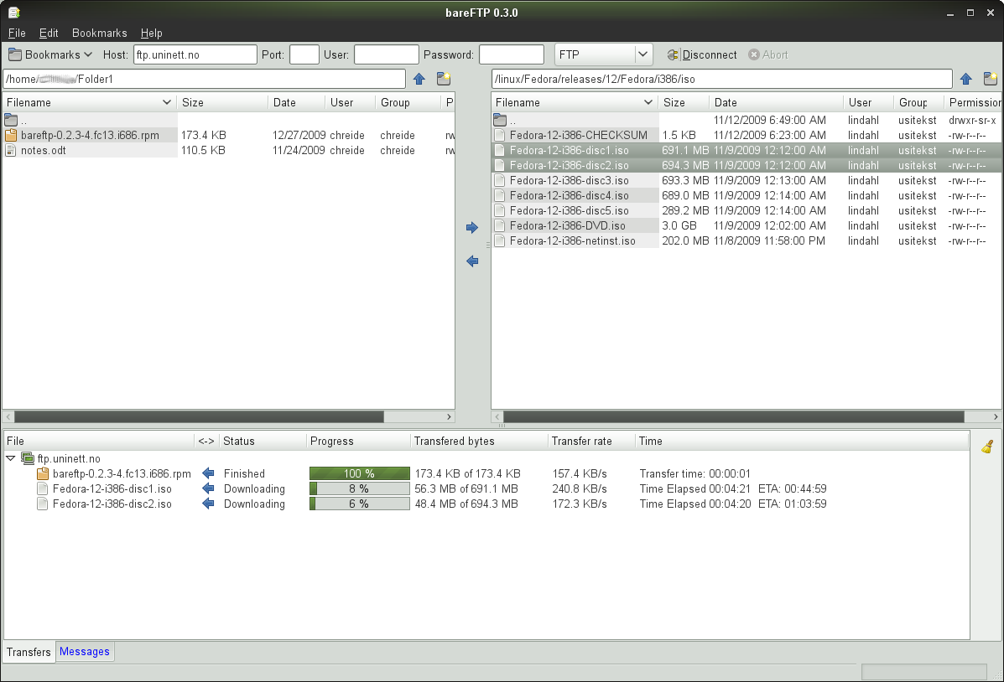Click the Host input field

click(195, 55)
